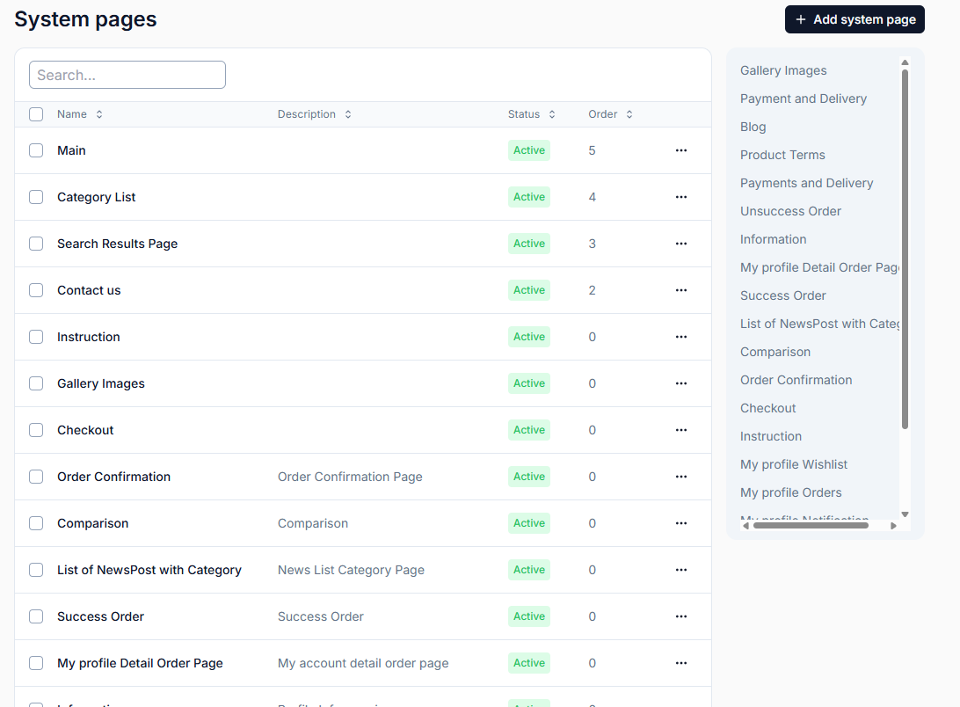
Task: Open the Contact us page name
Action: coord(89,290)
